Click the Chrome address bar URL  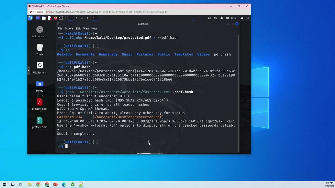tap(107, 12)
